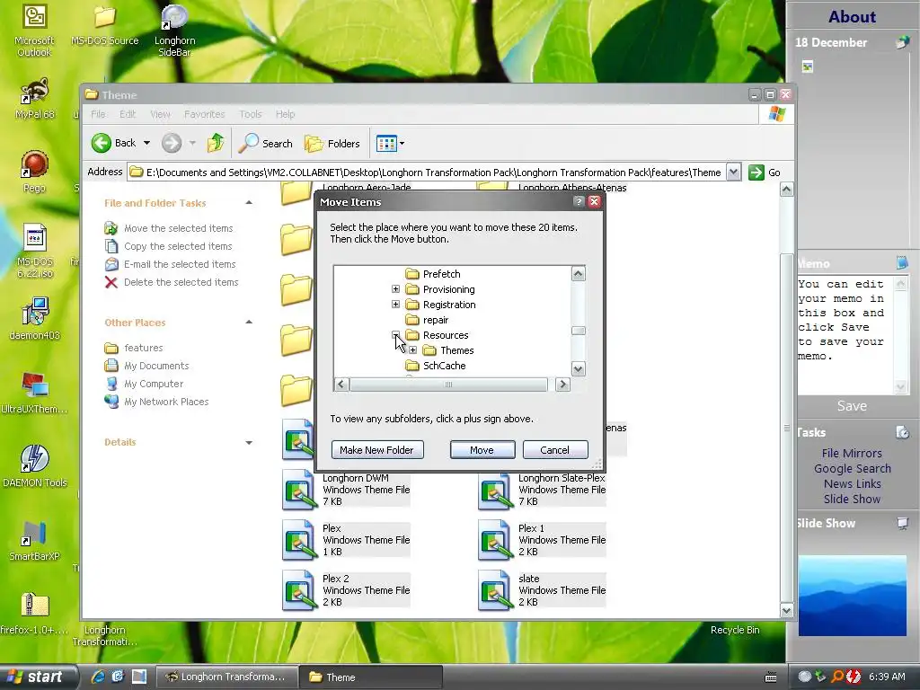Screen dimensions: 920x690
Task: Launch Pego desktop shortcut
Action: [x=35, y=172]
